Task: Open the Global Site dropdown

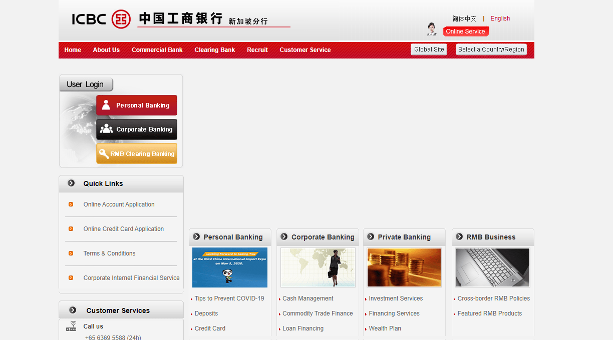Action: click(429, 49)
